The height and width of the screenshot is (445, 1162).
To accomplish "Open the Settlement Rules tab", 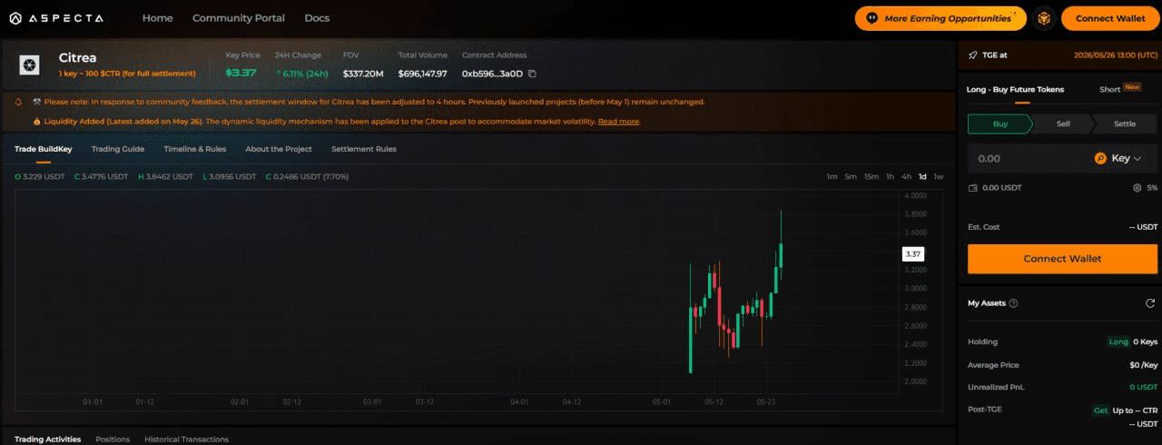I will [364, 149].
